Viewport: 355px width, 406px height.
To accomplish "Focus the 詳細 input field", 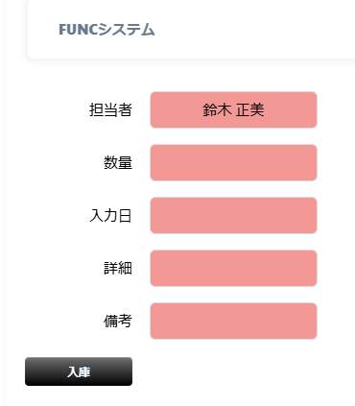I will (x=233, y=268).
